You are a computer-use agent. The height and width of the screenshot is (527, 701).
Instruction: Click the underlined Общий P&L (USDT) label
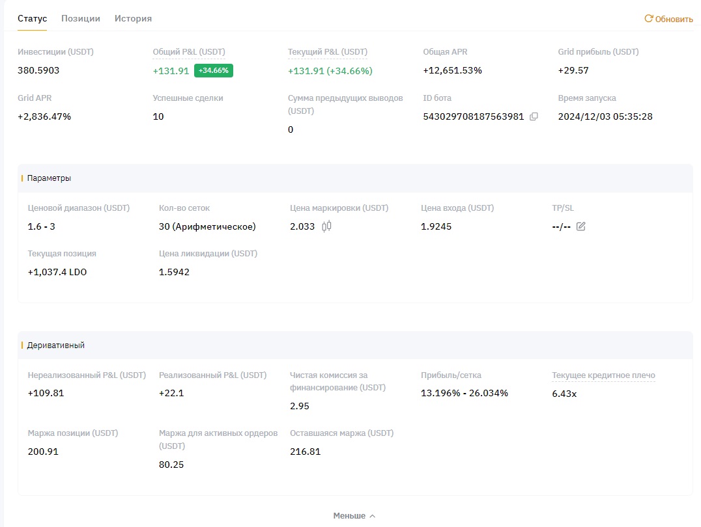click(x=189, y=51)
